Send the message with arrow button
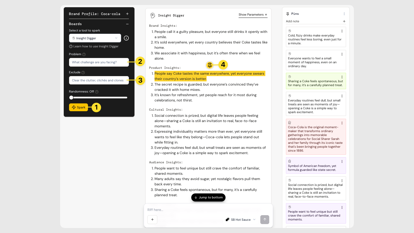The height and width of the screenshot is (233, 414). pos(265,220)
